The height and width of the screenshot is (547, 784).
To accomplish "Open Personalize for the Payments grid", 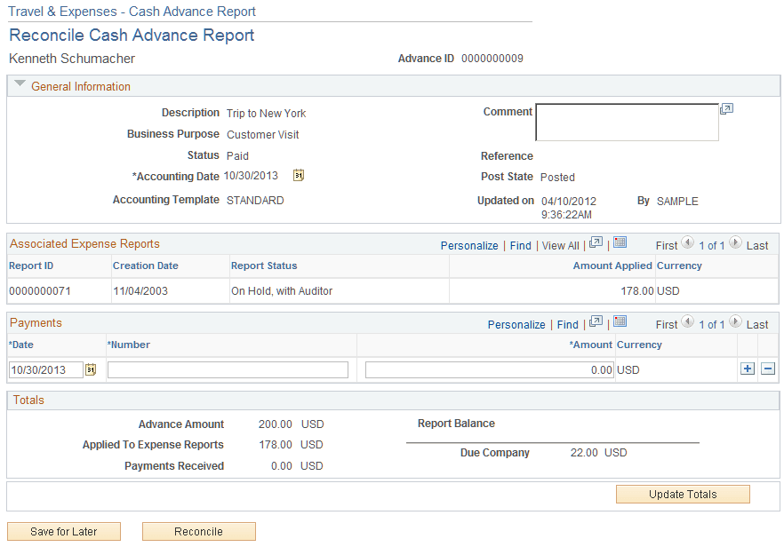I will [x=516, y=324].
